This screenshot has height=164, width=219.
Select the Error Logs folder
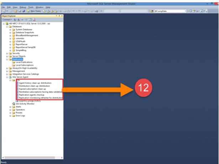click(x=20, y=116)
